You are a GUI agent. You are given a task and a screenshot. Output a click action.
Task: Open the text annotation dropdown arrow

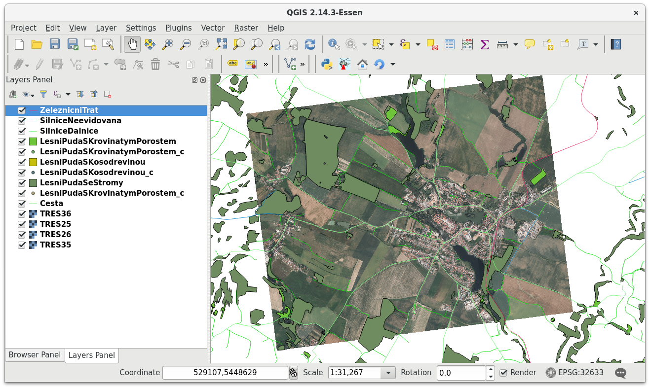[x=596, y=44]
